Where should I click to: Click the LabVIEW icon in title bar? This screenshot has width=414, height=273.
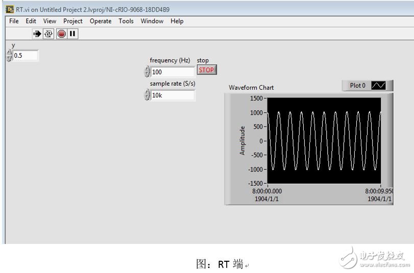point(10,9)
